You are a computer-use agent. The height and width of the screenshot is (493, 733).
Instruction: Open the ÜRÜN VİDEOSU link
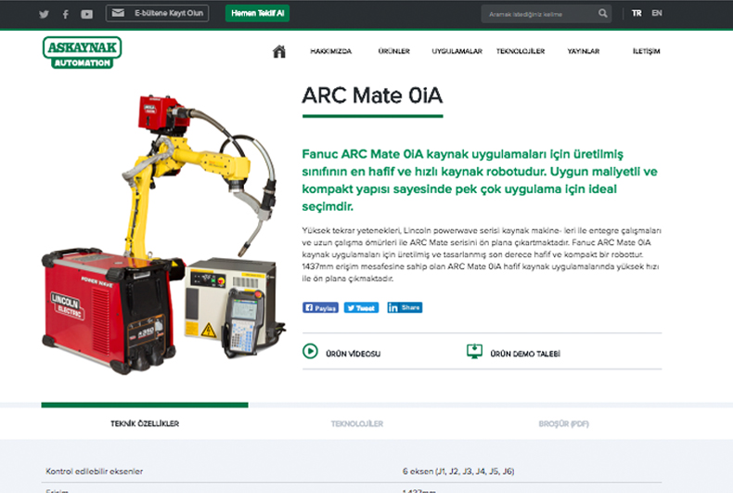coord(353,354)
